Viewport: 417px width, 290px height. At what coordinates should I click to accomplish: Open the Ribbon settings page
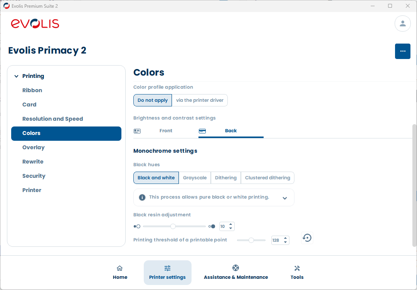(32, 90)
